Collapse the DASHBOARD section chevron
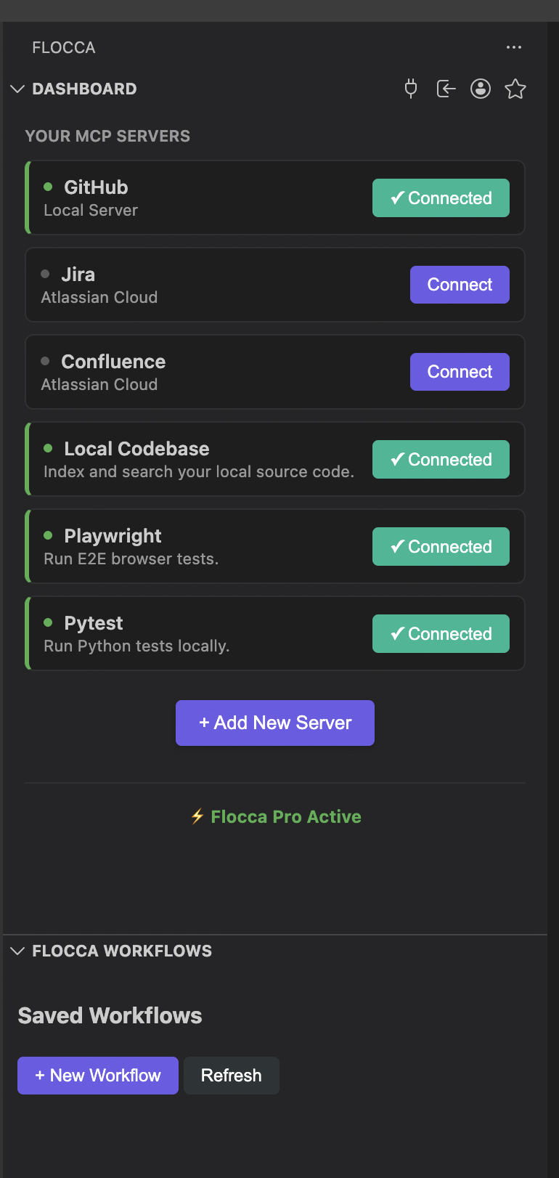The image size is (559, 1178). pos(16,89)
